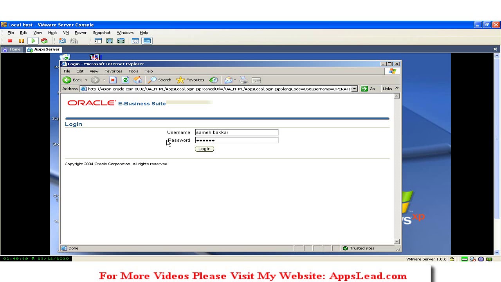This screenshot has width=501, height=282.
Task: Open Internet Explorer File menu
Action: coord(67,71)
